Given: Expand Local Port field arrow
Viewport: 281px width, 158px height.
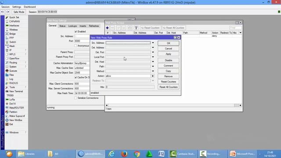Looking at the screenshot, I should click(153, 57).
